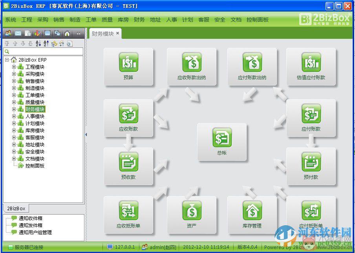This screenshot has width=355, height=253.
Task: Open 通知收件箱 notification inbox
Action: point(30,218)
